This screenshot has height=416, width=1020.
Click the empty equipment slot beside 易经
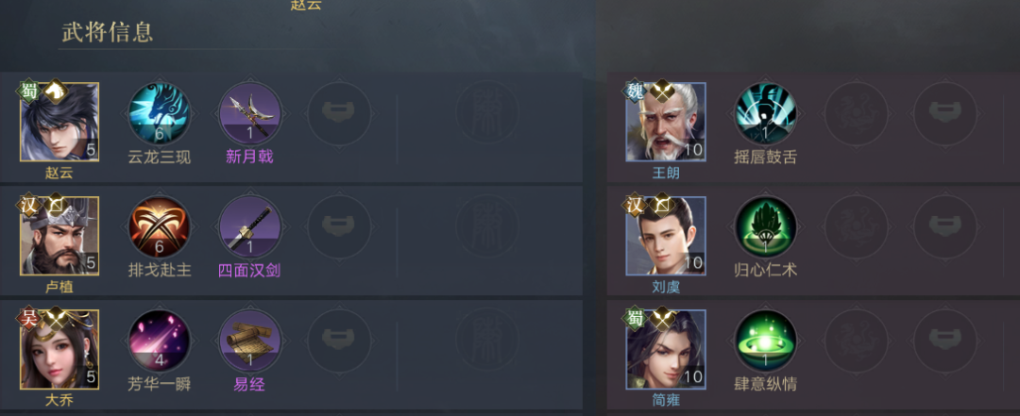tap(340, 341)
